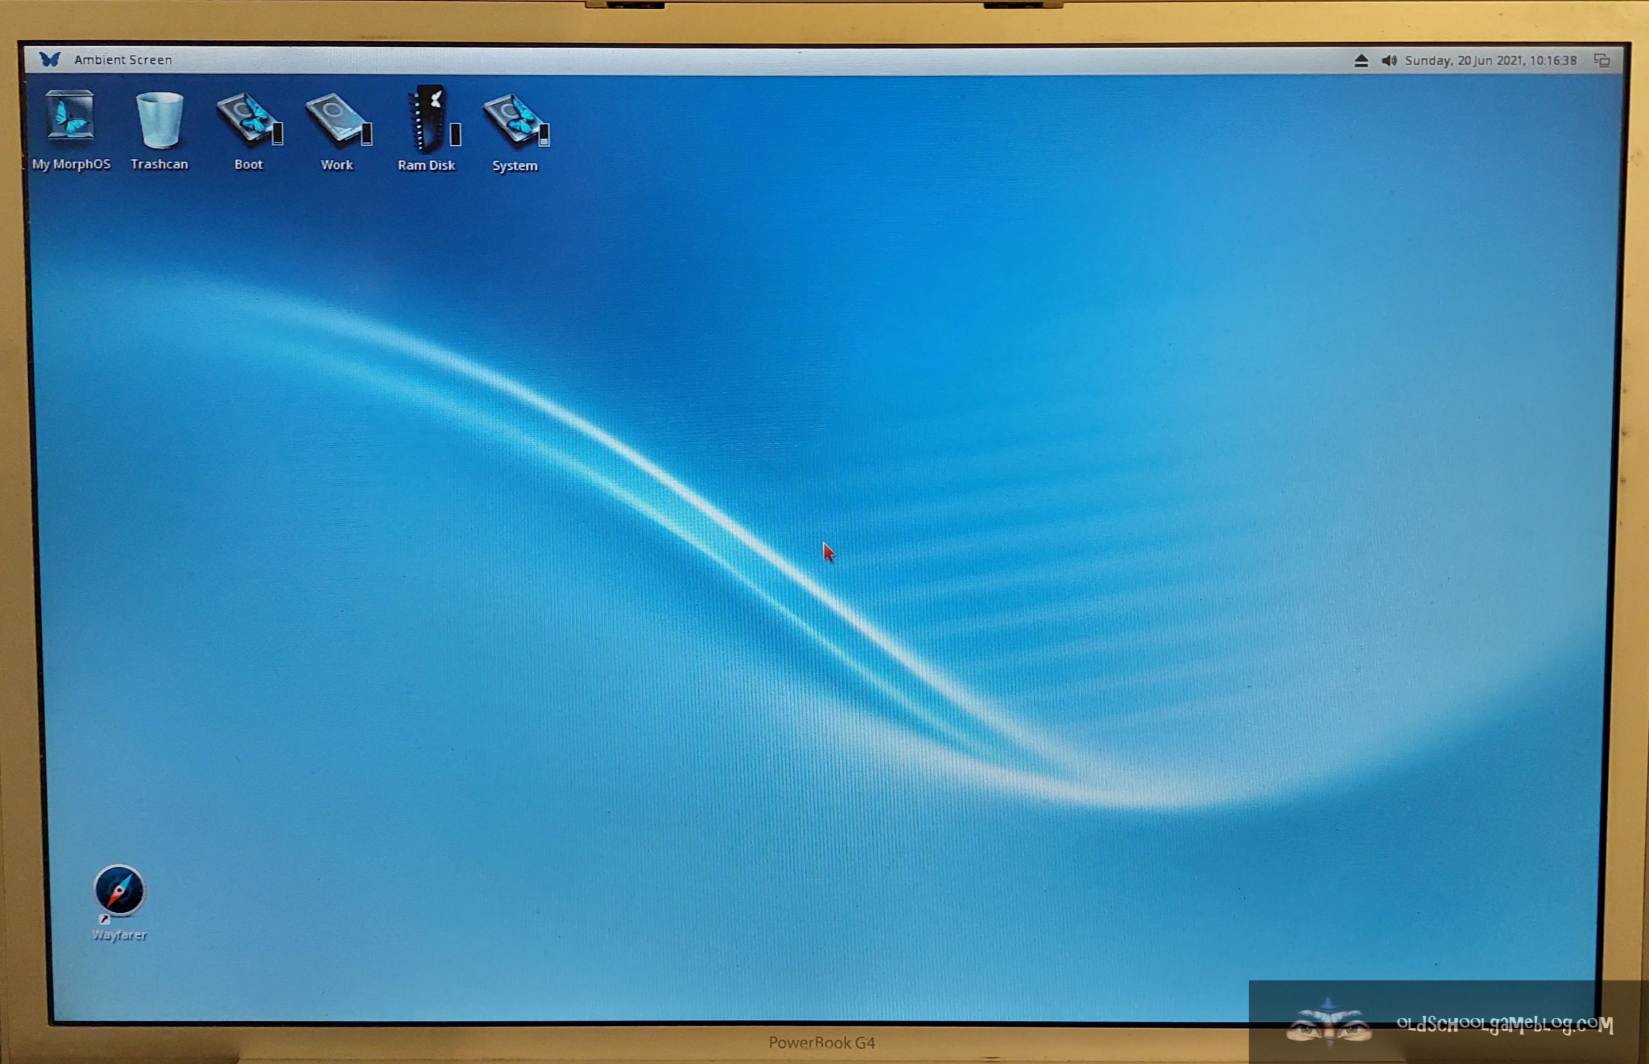Toggle the speaker volume icon
This screenshot has width=1649, height=1064.
[x=1388, y=61]
